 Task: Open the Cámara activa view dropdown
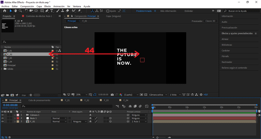[158, 95]
